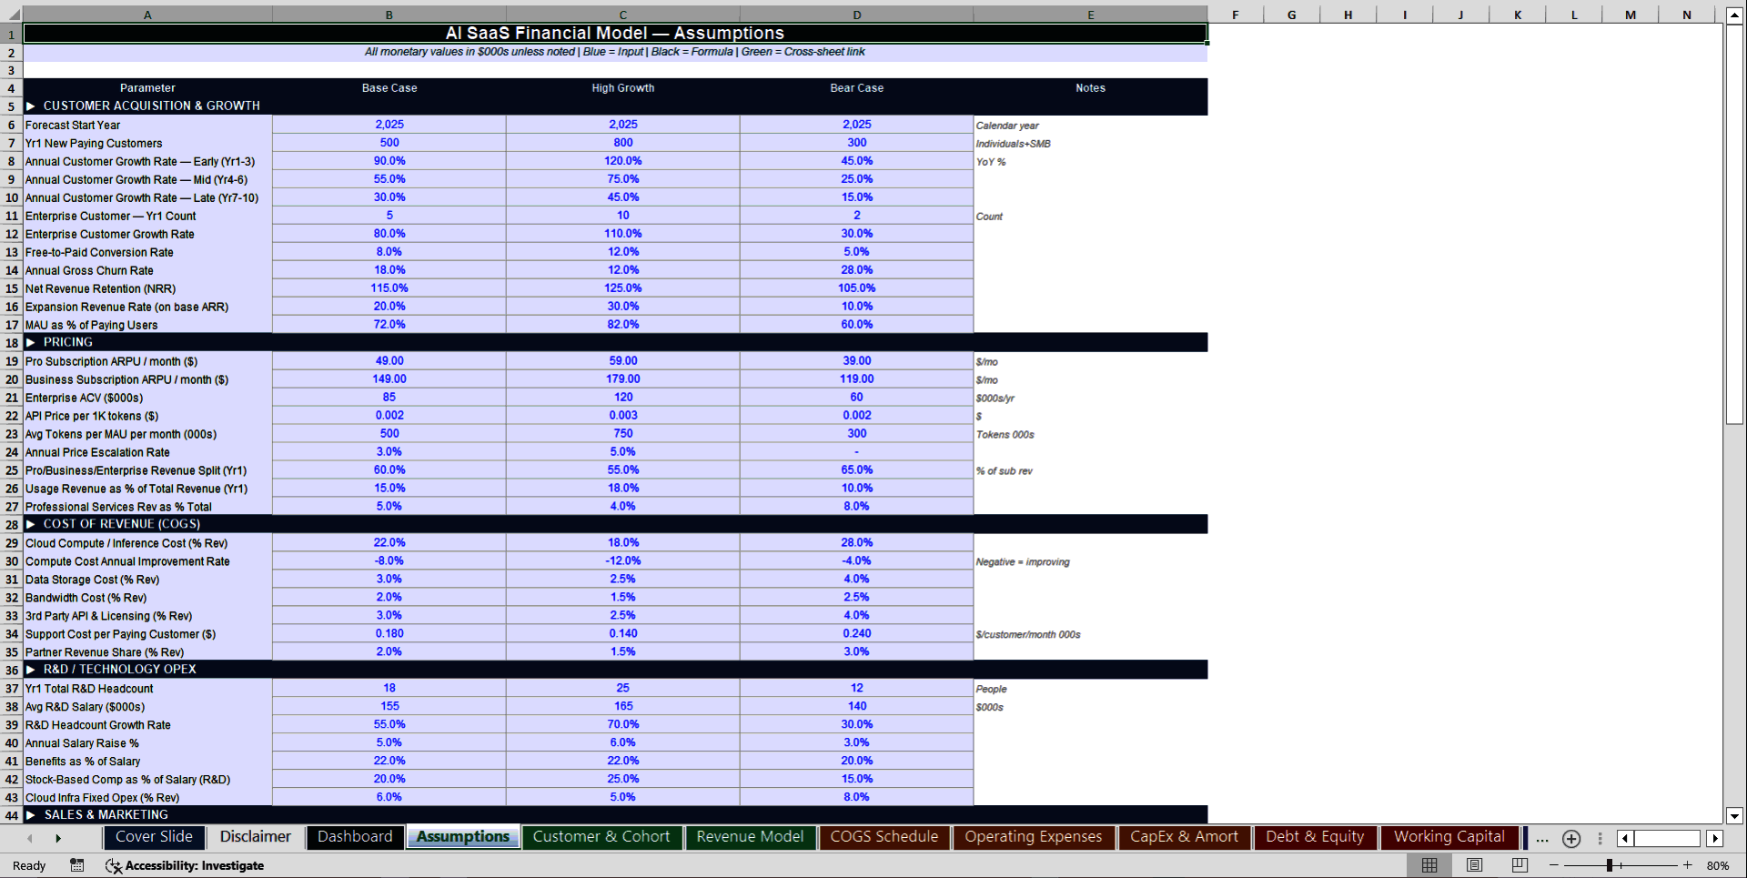
Task: Click the zoom slider track
Action: (x=1620, y=865)
